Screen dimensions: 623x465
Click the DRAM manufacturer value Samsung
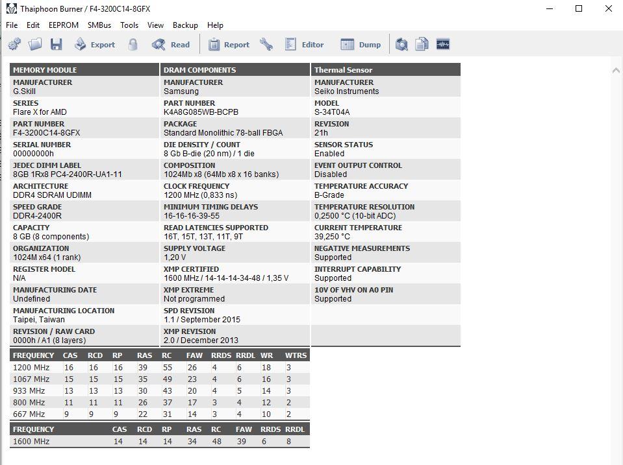(x=181, y=91)
